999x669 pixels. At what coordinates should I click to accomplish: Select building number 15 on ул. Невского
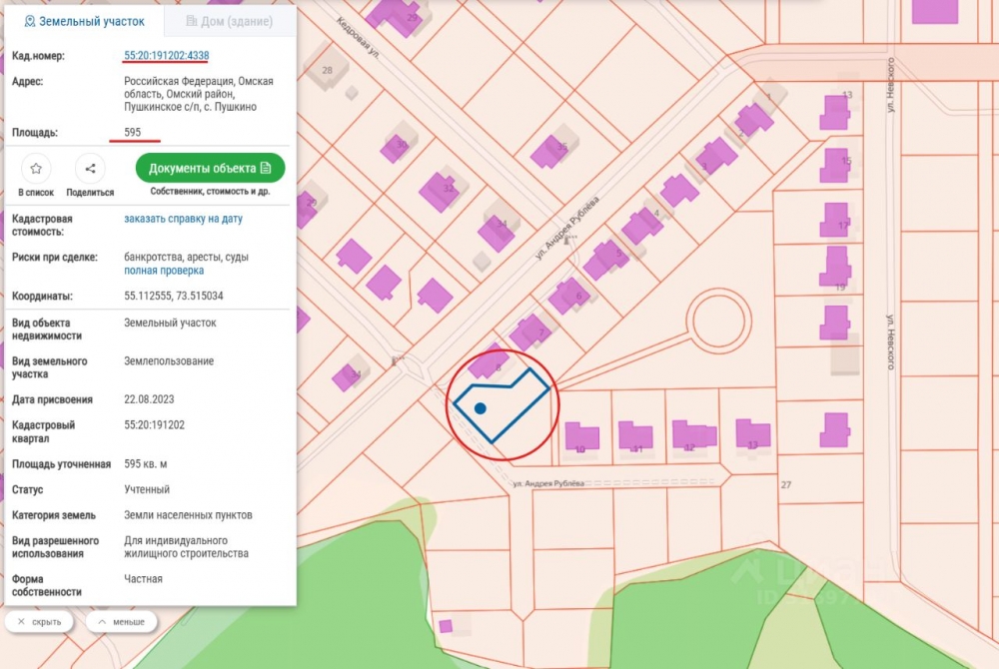[x=835, y=165]
